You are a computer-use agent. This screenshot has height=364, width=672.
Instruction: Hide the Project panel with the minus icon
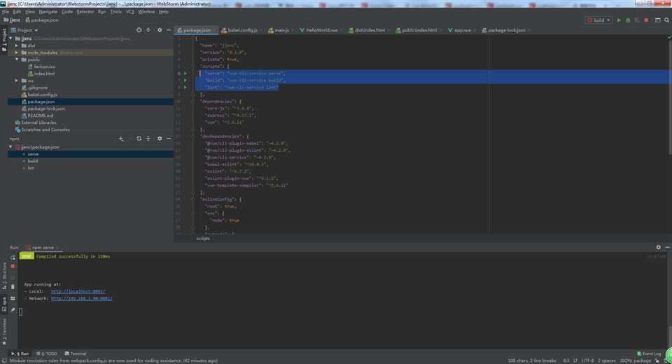coord(169,30)
